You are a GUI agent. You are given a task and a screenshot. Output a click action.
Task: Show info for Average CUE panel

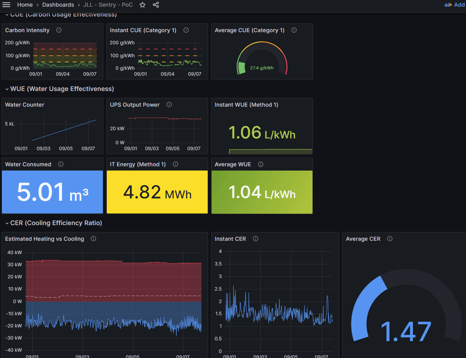pyautogui.click(x=294, y=30)
